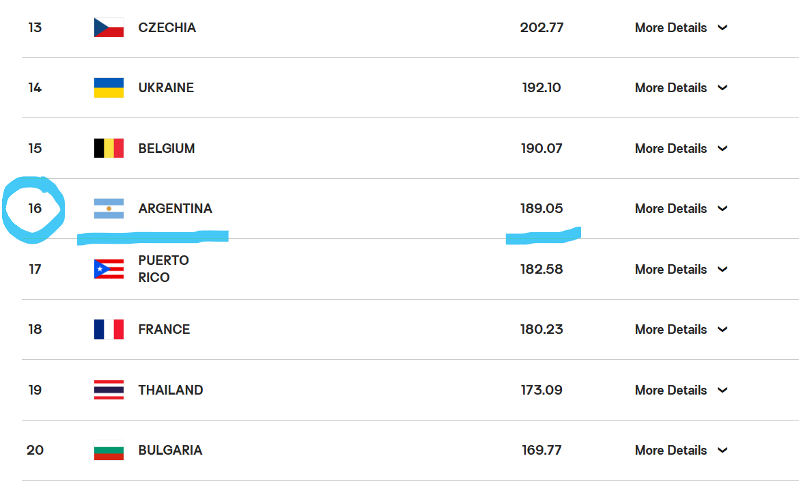
Task: Expand More Details chevron for Belgium
Action: click(722, 148)
